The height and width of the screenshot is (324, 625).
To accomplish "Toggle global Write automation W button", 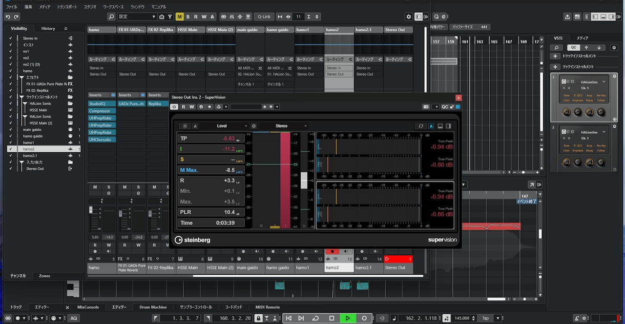I will tap(204, 17).
